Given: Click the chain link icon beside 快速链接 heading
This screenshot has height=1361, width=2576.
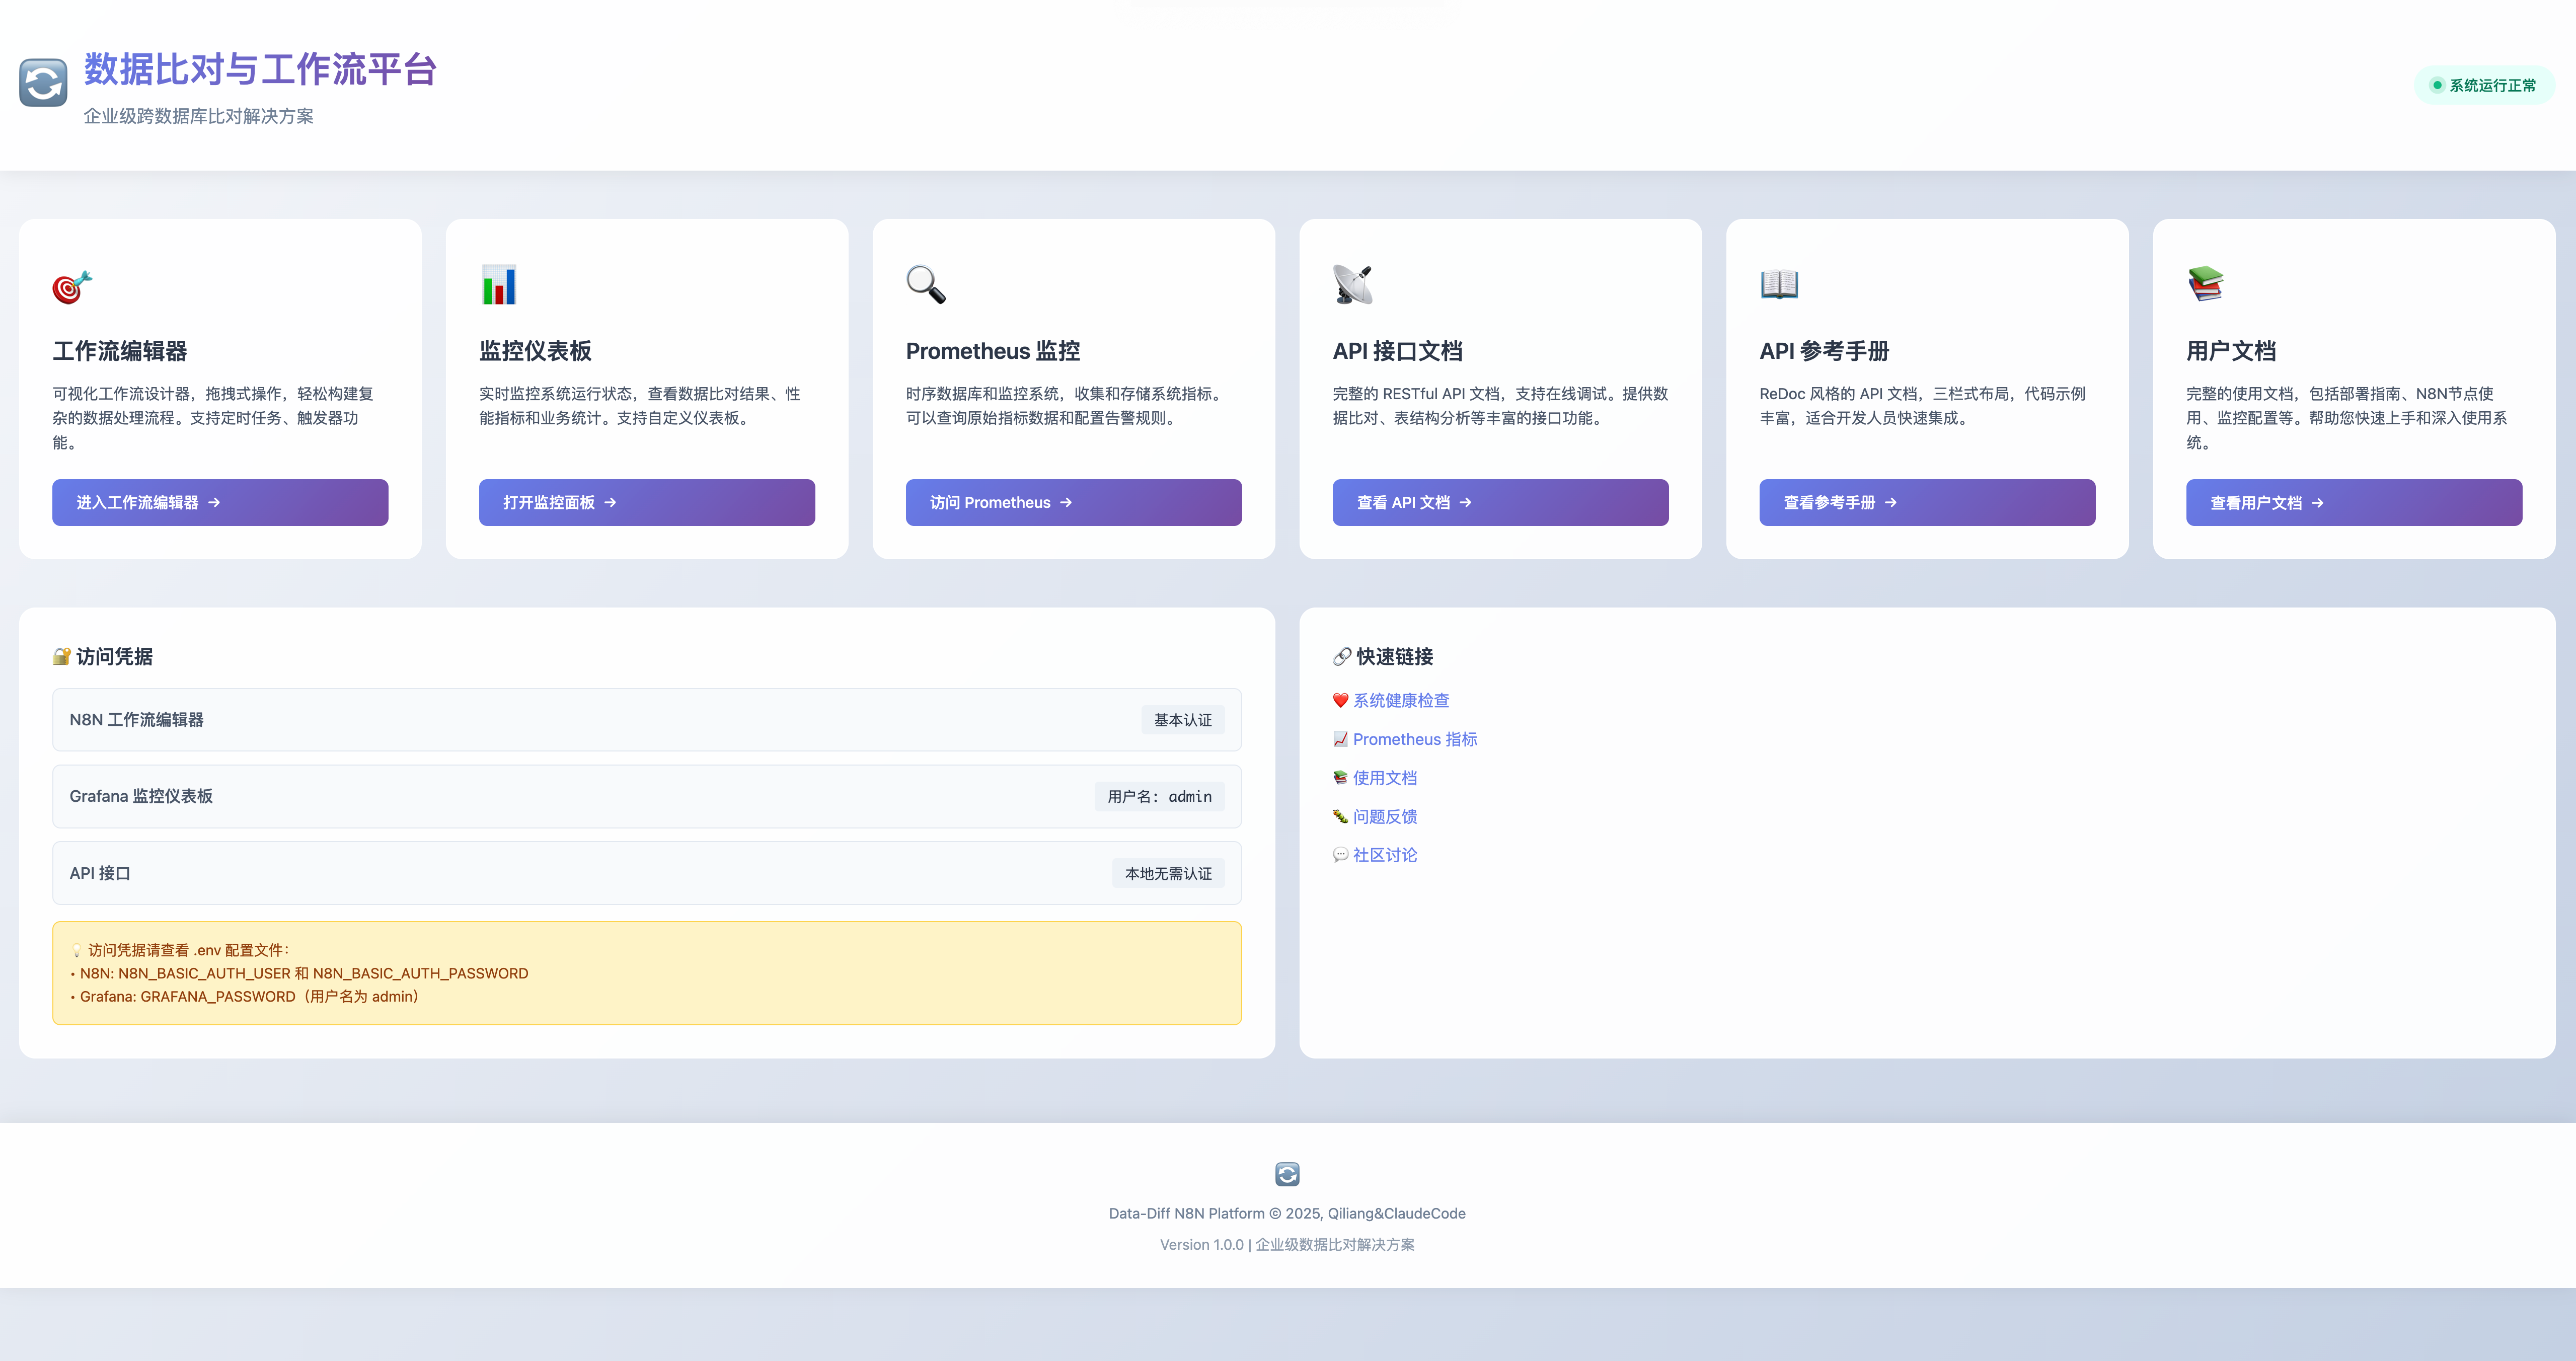Looking at the screenshot, I should (x=1342, y=657).
